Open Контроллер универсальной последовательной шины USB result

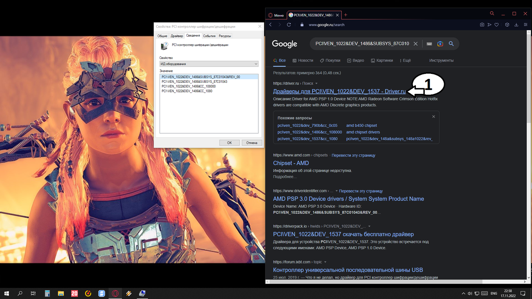click(348, 270)
